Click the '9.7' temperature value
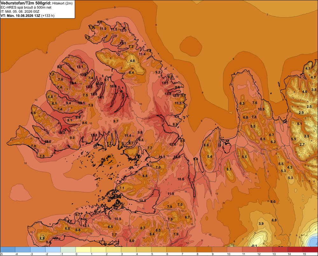This screenshot has width=318, height=256. [116, 121]
